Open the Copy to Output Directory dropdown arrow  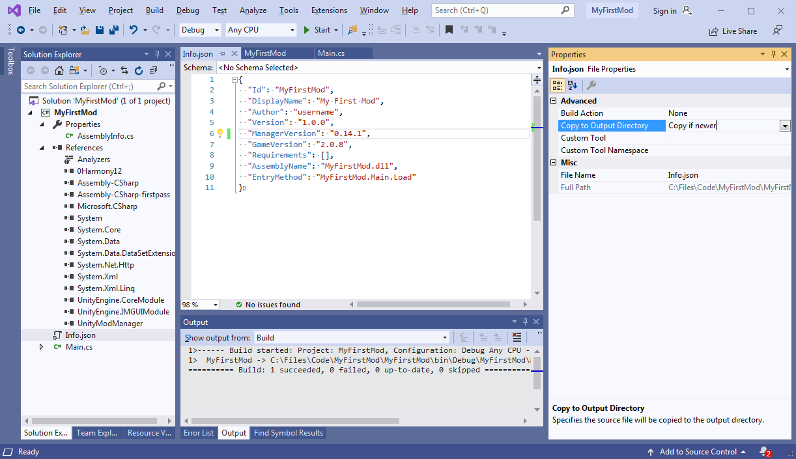tap(785, 126)
